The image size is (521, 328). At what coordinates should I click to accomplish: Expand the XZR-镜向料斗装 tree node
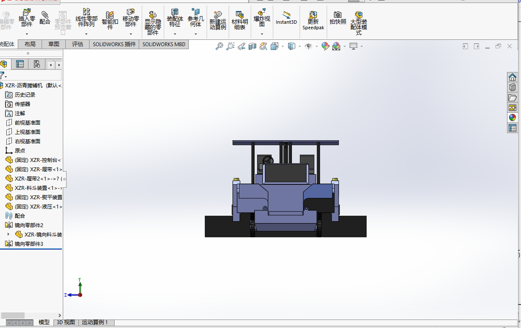click(8, 234)
